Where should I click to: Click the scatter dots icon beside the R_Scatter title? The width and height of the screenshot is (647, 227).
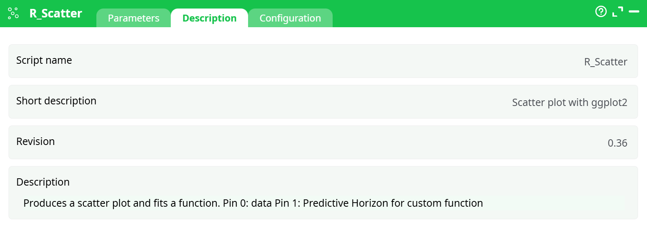(x=13, y=13)
